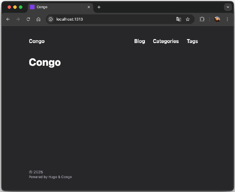Open the Tags menu link

[x=192, y=41]
